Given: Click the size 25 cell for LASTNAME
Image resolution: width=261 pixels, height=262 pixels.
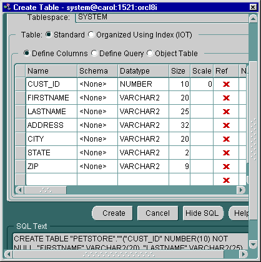Looking at the screenshot, I should pos(180,112).
